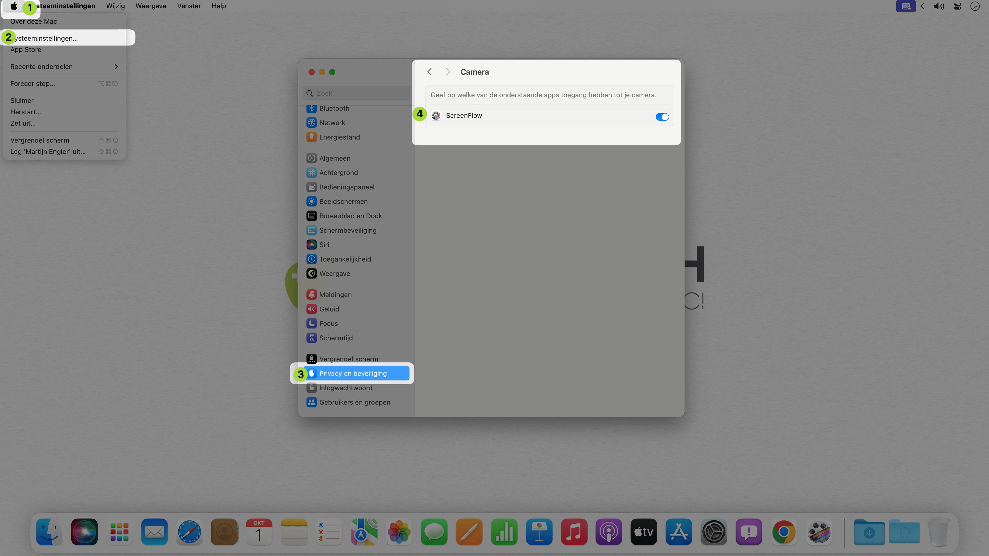Open Beeldschermen settings
This screenshot has height=556, width=989.
(x=356, y=202)
